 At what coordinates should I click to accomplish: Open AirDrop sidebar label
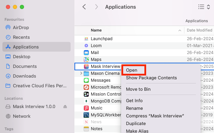click(x=21, y=28)
